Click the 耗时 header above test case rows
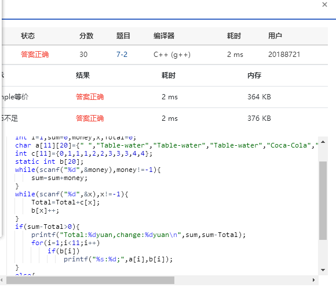336x291 pixels. [169, 76]
